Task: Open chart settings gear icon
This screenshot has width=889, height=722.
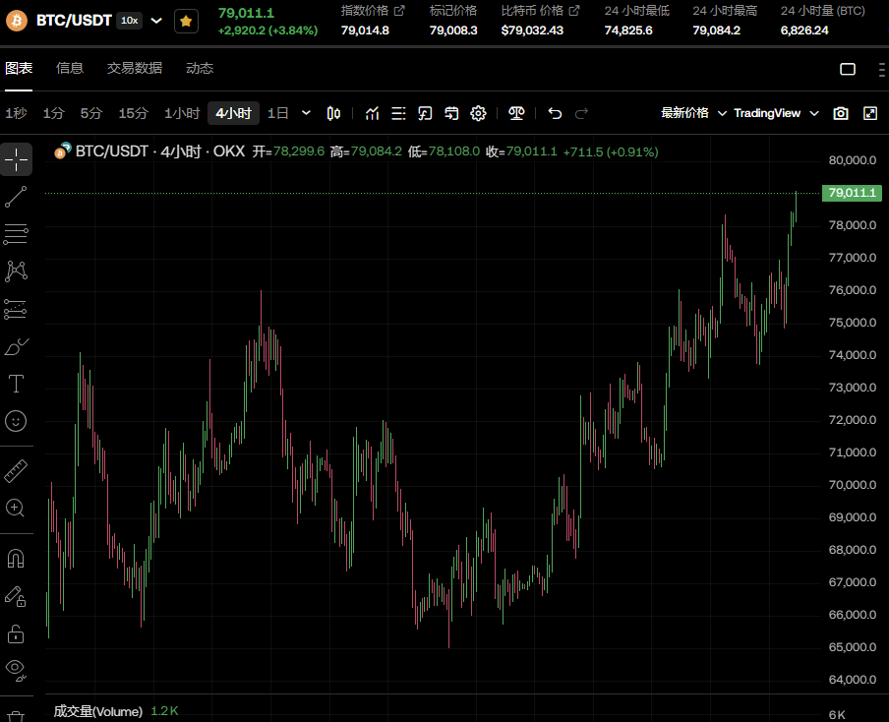Action: pyautogui.click(x=478, y=113)
